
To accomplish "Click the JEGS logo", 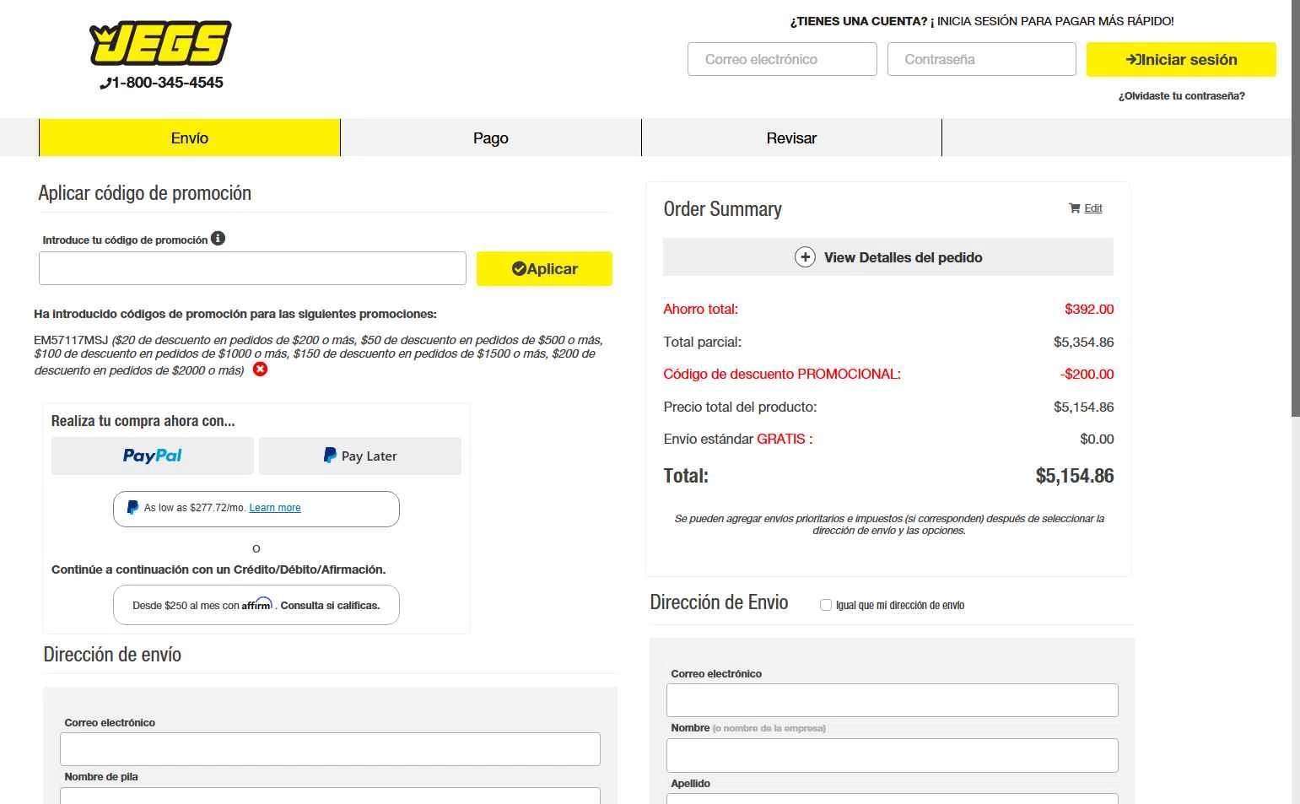I will (160, 44).
